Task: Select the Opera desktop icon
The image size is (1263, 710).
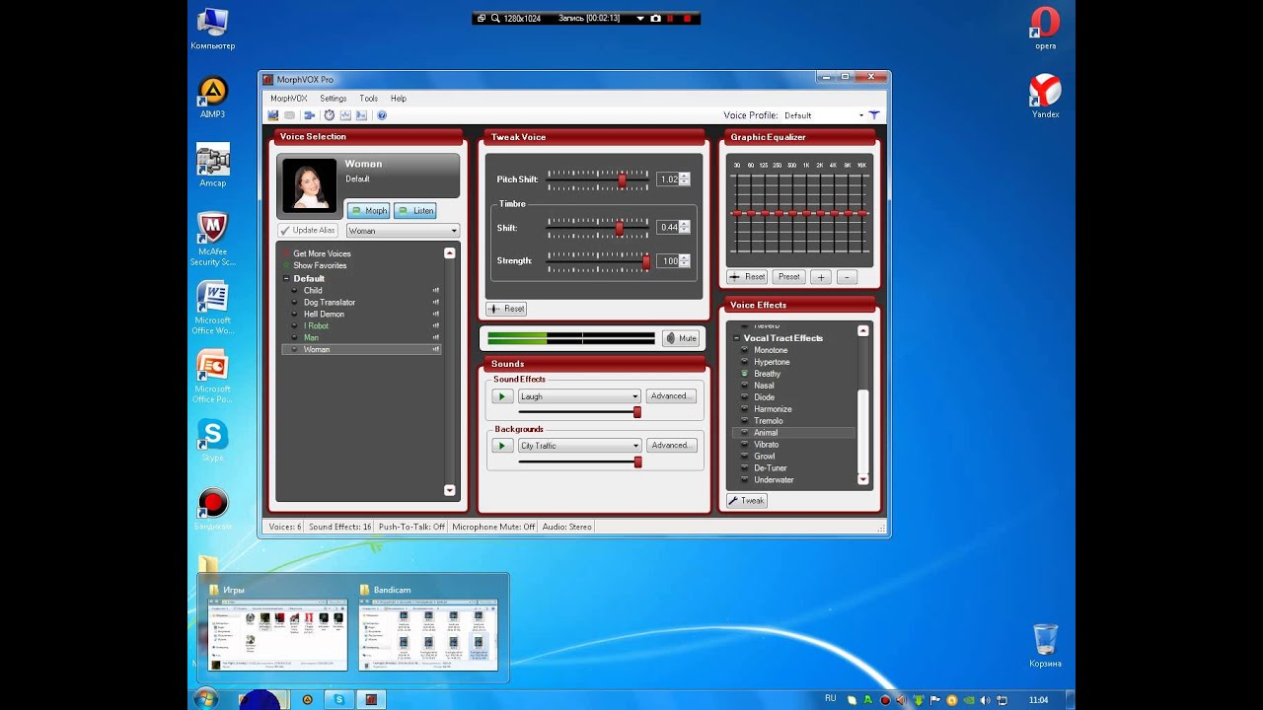Action: 1045,28
